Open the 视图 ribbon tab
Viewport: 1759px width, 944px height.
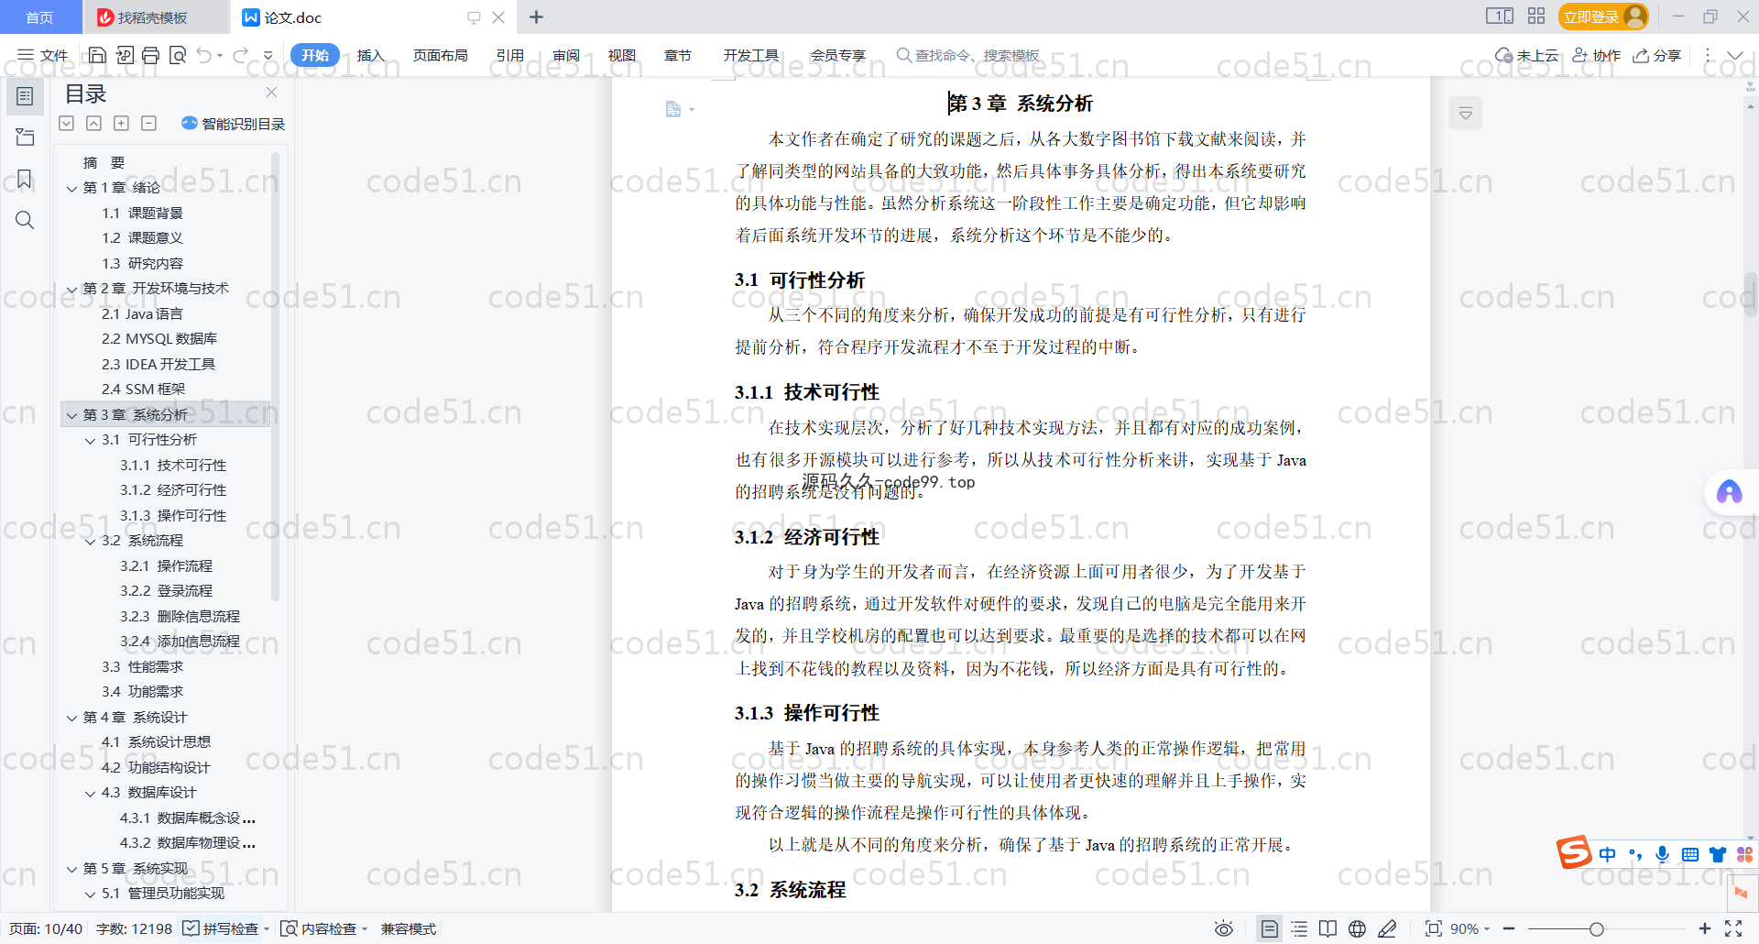point(622,55)
